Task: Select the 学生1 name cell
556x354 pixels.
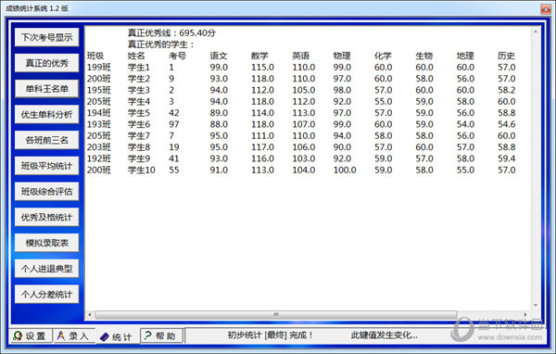Action: [x=139, y=67]
